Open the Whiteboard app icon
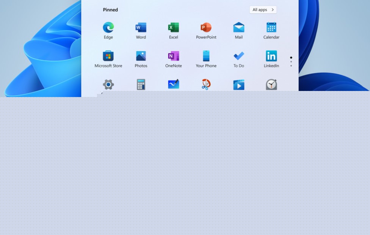The height and width of the screenshot is (235, 370). tap(174, 84)
